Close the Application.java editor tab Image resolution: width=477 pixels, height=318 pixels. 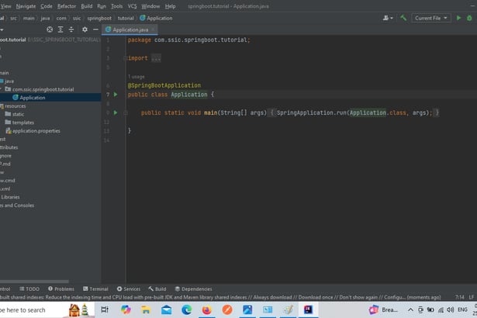coord(153,29)
